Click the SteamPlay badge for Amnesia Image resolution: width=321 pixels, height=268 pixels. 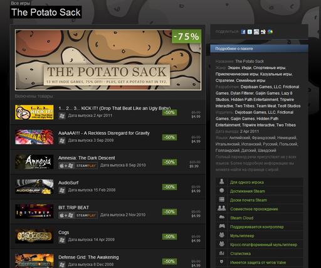click(x=86, y=166)
